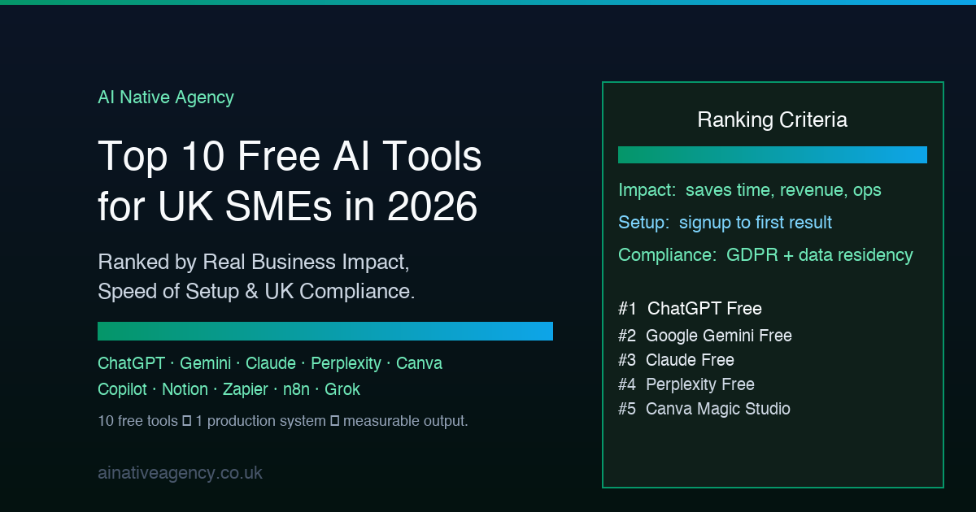Select the #3 Claude Free entry
The width and height of the screenshot is (976, 512).
click(676, 360)
